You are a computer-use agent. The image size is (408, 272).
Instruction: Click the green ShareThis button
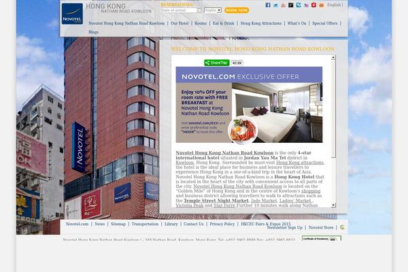pyautogui.click(x=217, y=63)
